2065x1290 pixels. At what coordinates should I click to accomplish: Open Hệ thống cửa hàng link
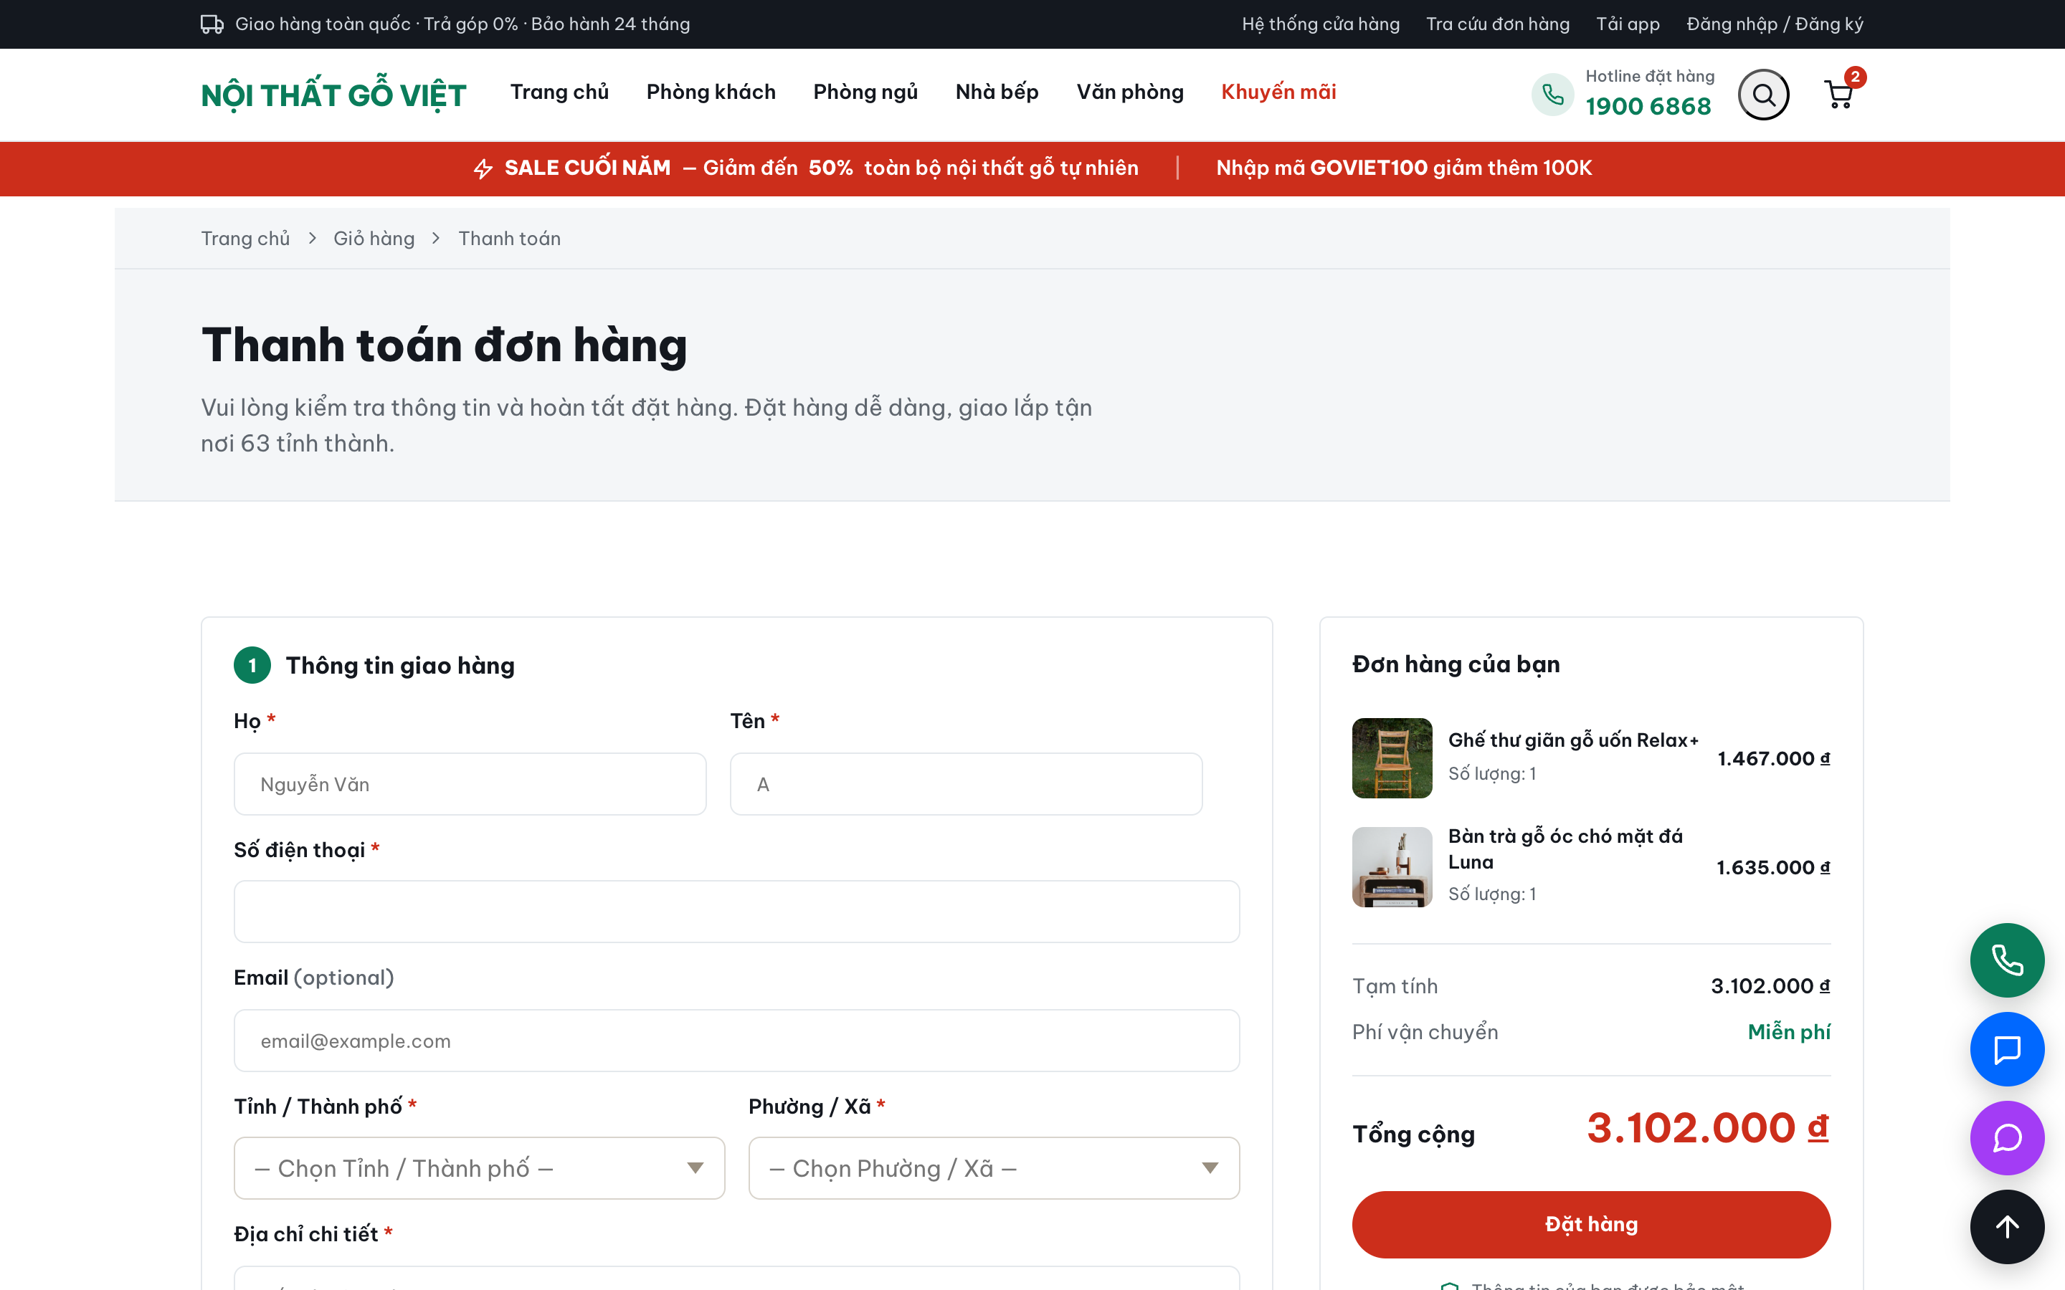point(1320,24)
